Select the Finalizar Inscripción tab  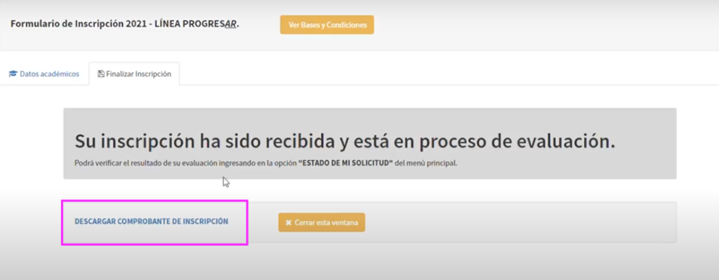[134, 74]
